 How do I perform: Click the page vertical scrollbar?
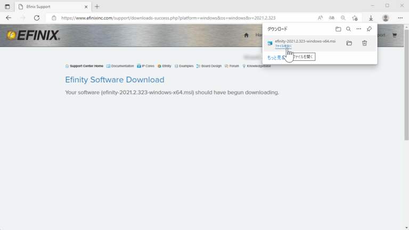pos(406,80)
